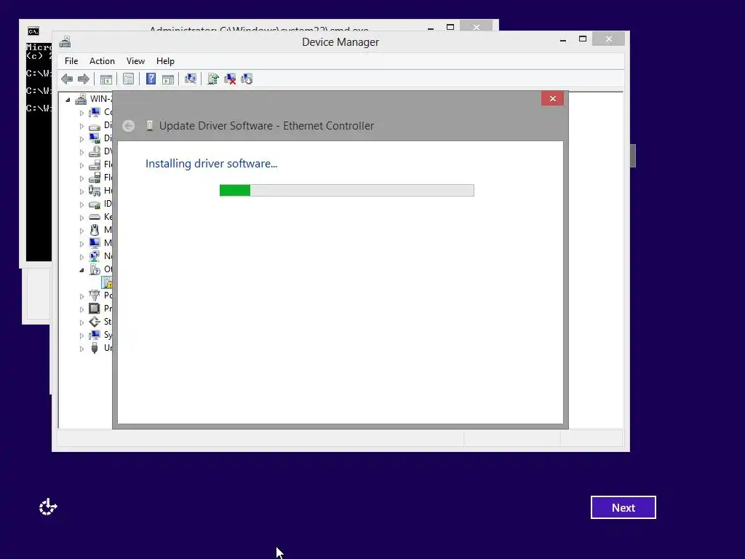Click the dialog's back arrow button
This screenshot has width=745, height=559.
[x=128, y=126]
